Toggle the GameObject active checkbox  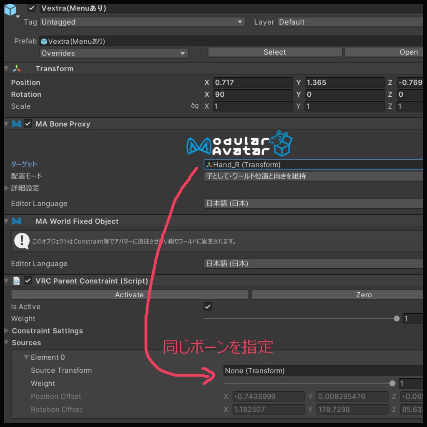click(32, 8)
